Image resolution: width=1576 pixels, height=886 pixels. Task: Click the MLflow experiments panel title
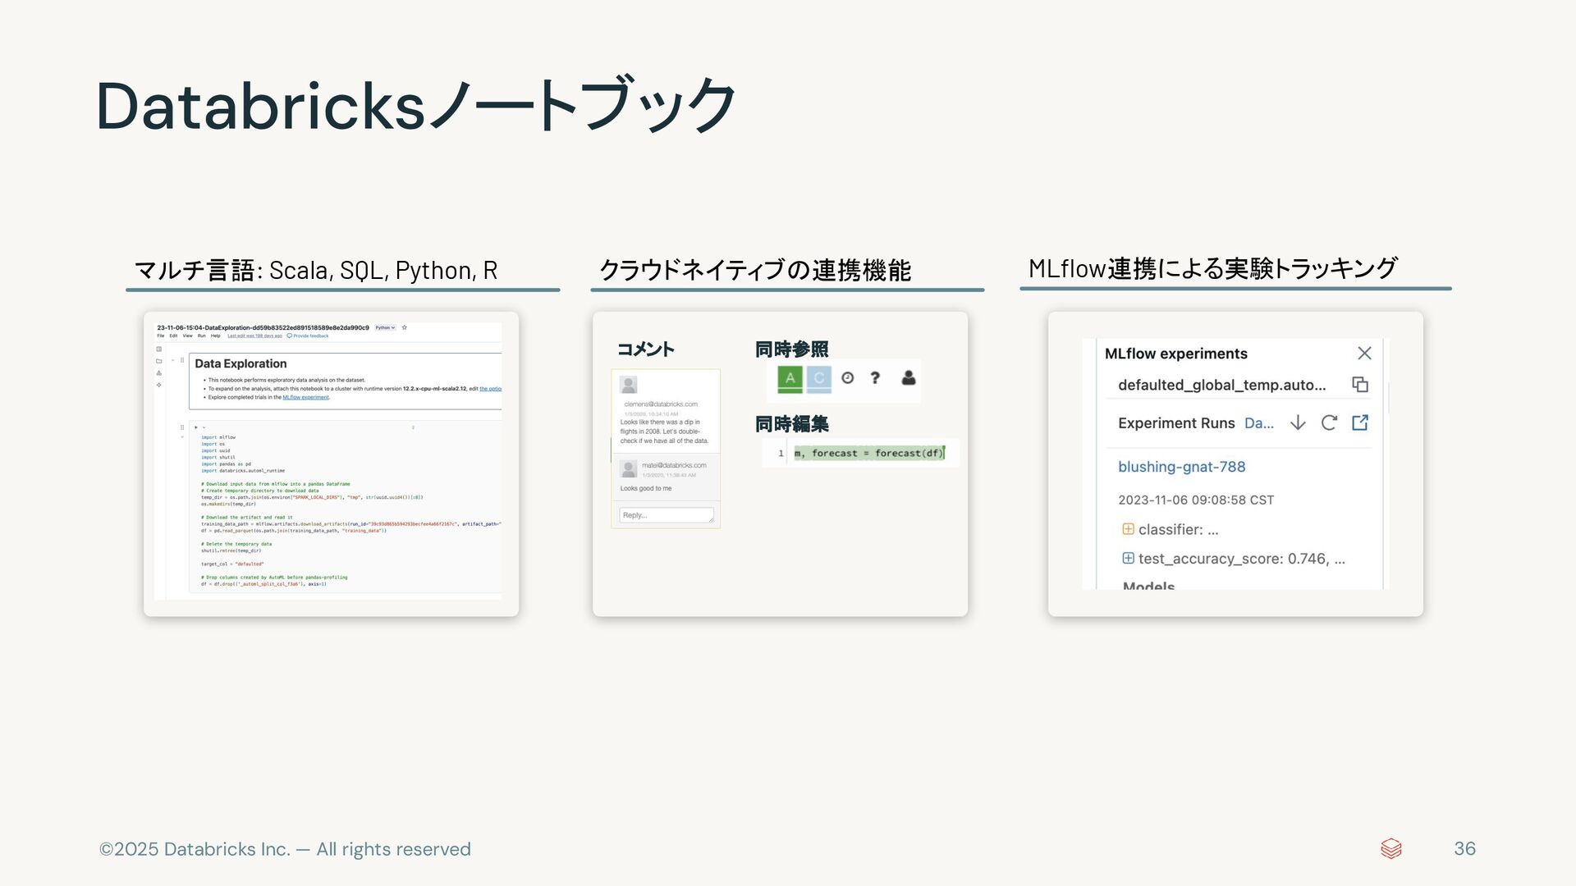(x=1175, y=354)
